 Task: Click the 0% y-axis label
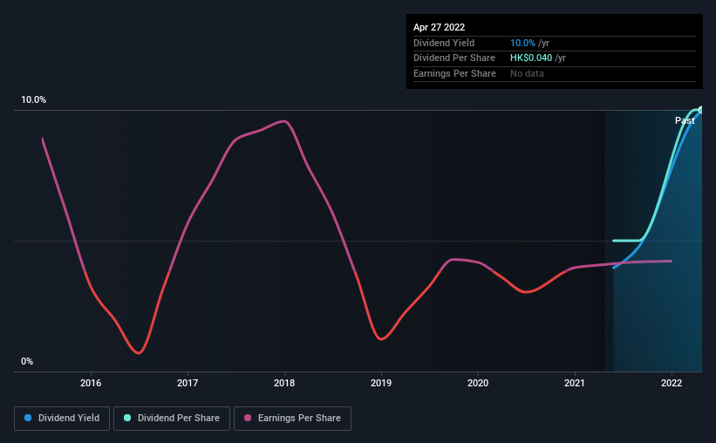point(27,361)
